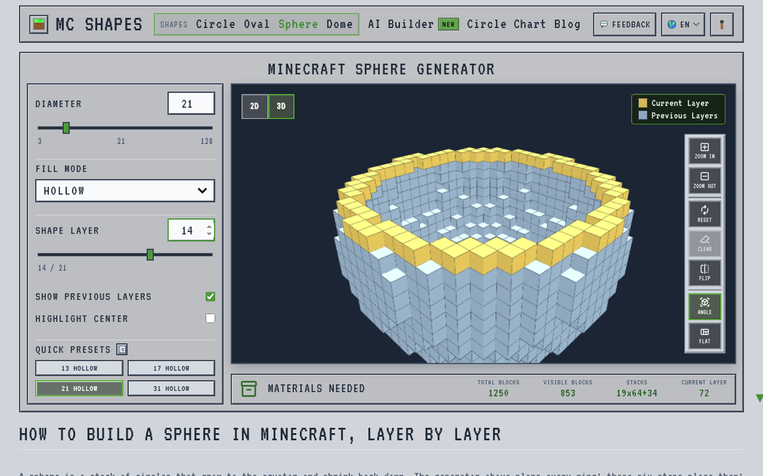Open the Fill Mode dropdown
763x476 pixels.
pyautogui.click(x=125, y=191)
